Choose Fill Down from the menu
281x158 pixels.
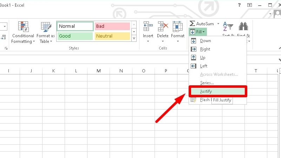(x=205, y=41)
